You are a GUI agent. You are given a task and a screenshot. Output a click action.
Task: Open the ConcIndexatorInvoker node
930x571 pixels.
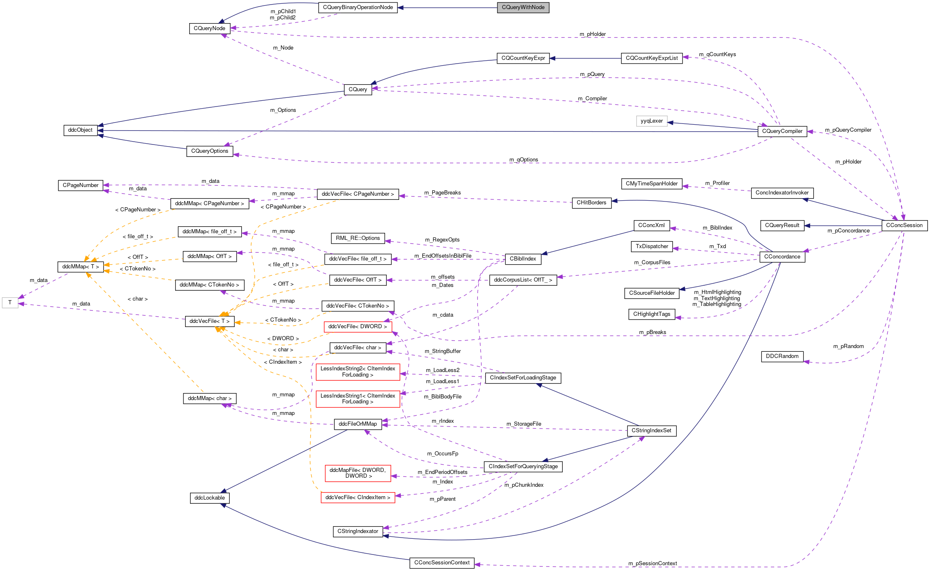pos(782,193)
